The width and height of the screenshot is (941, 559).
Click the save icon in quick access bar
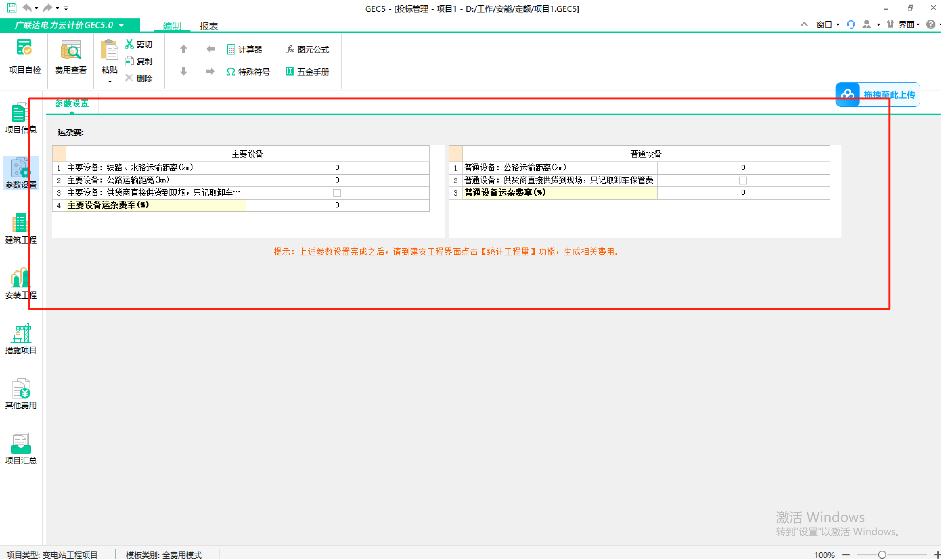click(x=12, y=8)
